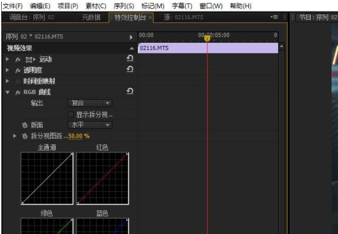Collapse the 视频效果 section arrow

coord(131,49)
